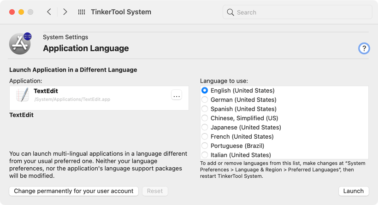Select Portuguese (Brazil) option

pyautogui.click(x=205, y=146)
